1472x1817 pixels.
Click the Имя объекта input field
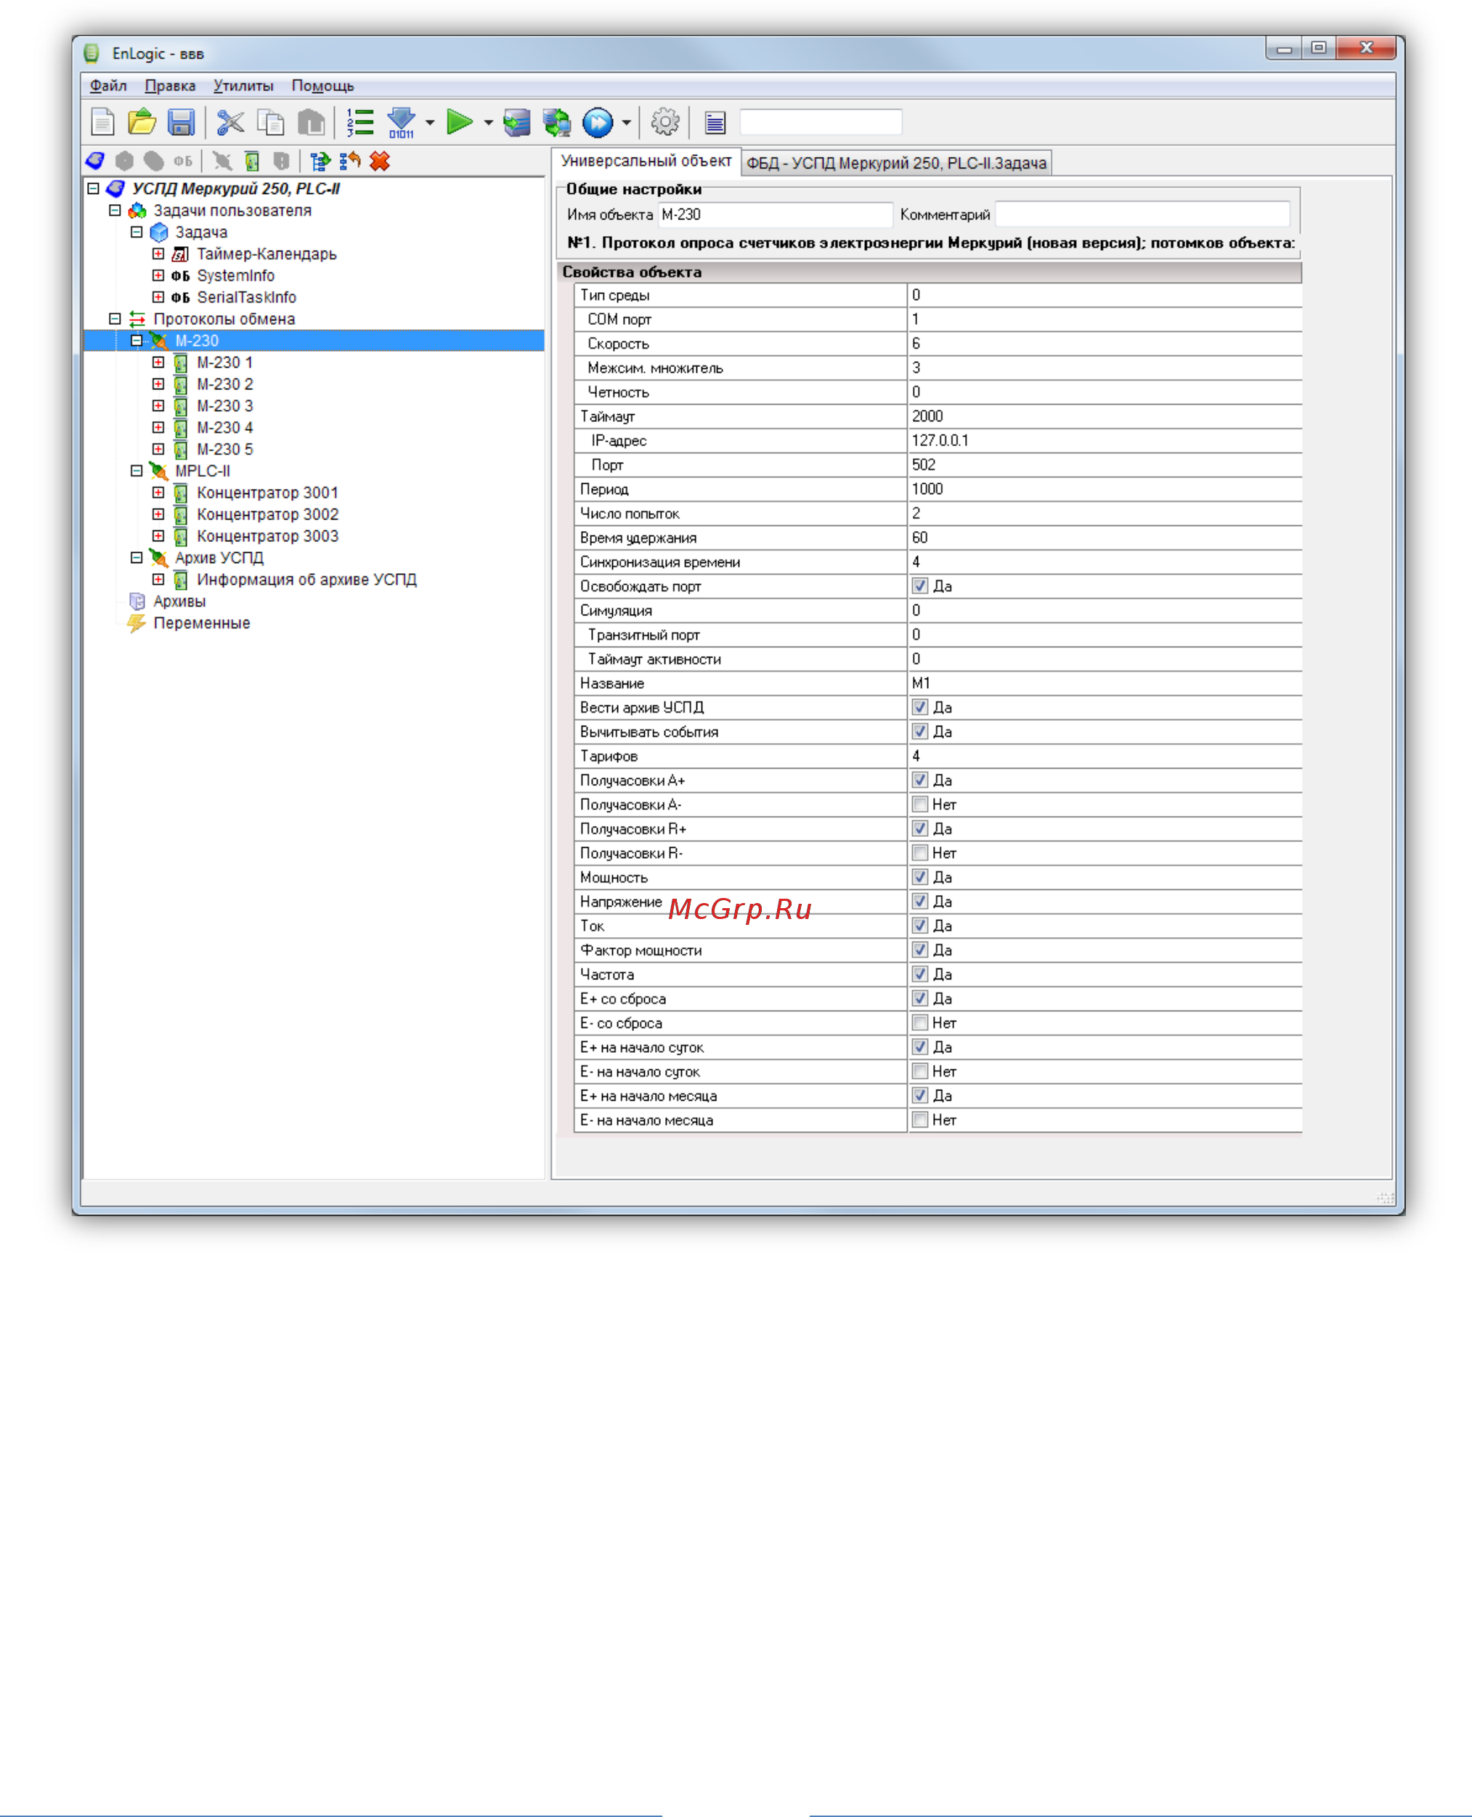click(775, 214)
